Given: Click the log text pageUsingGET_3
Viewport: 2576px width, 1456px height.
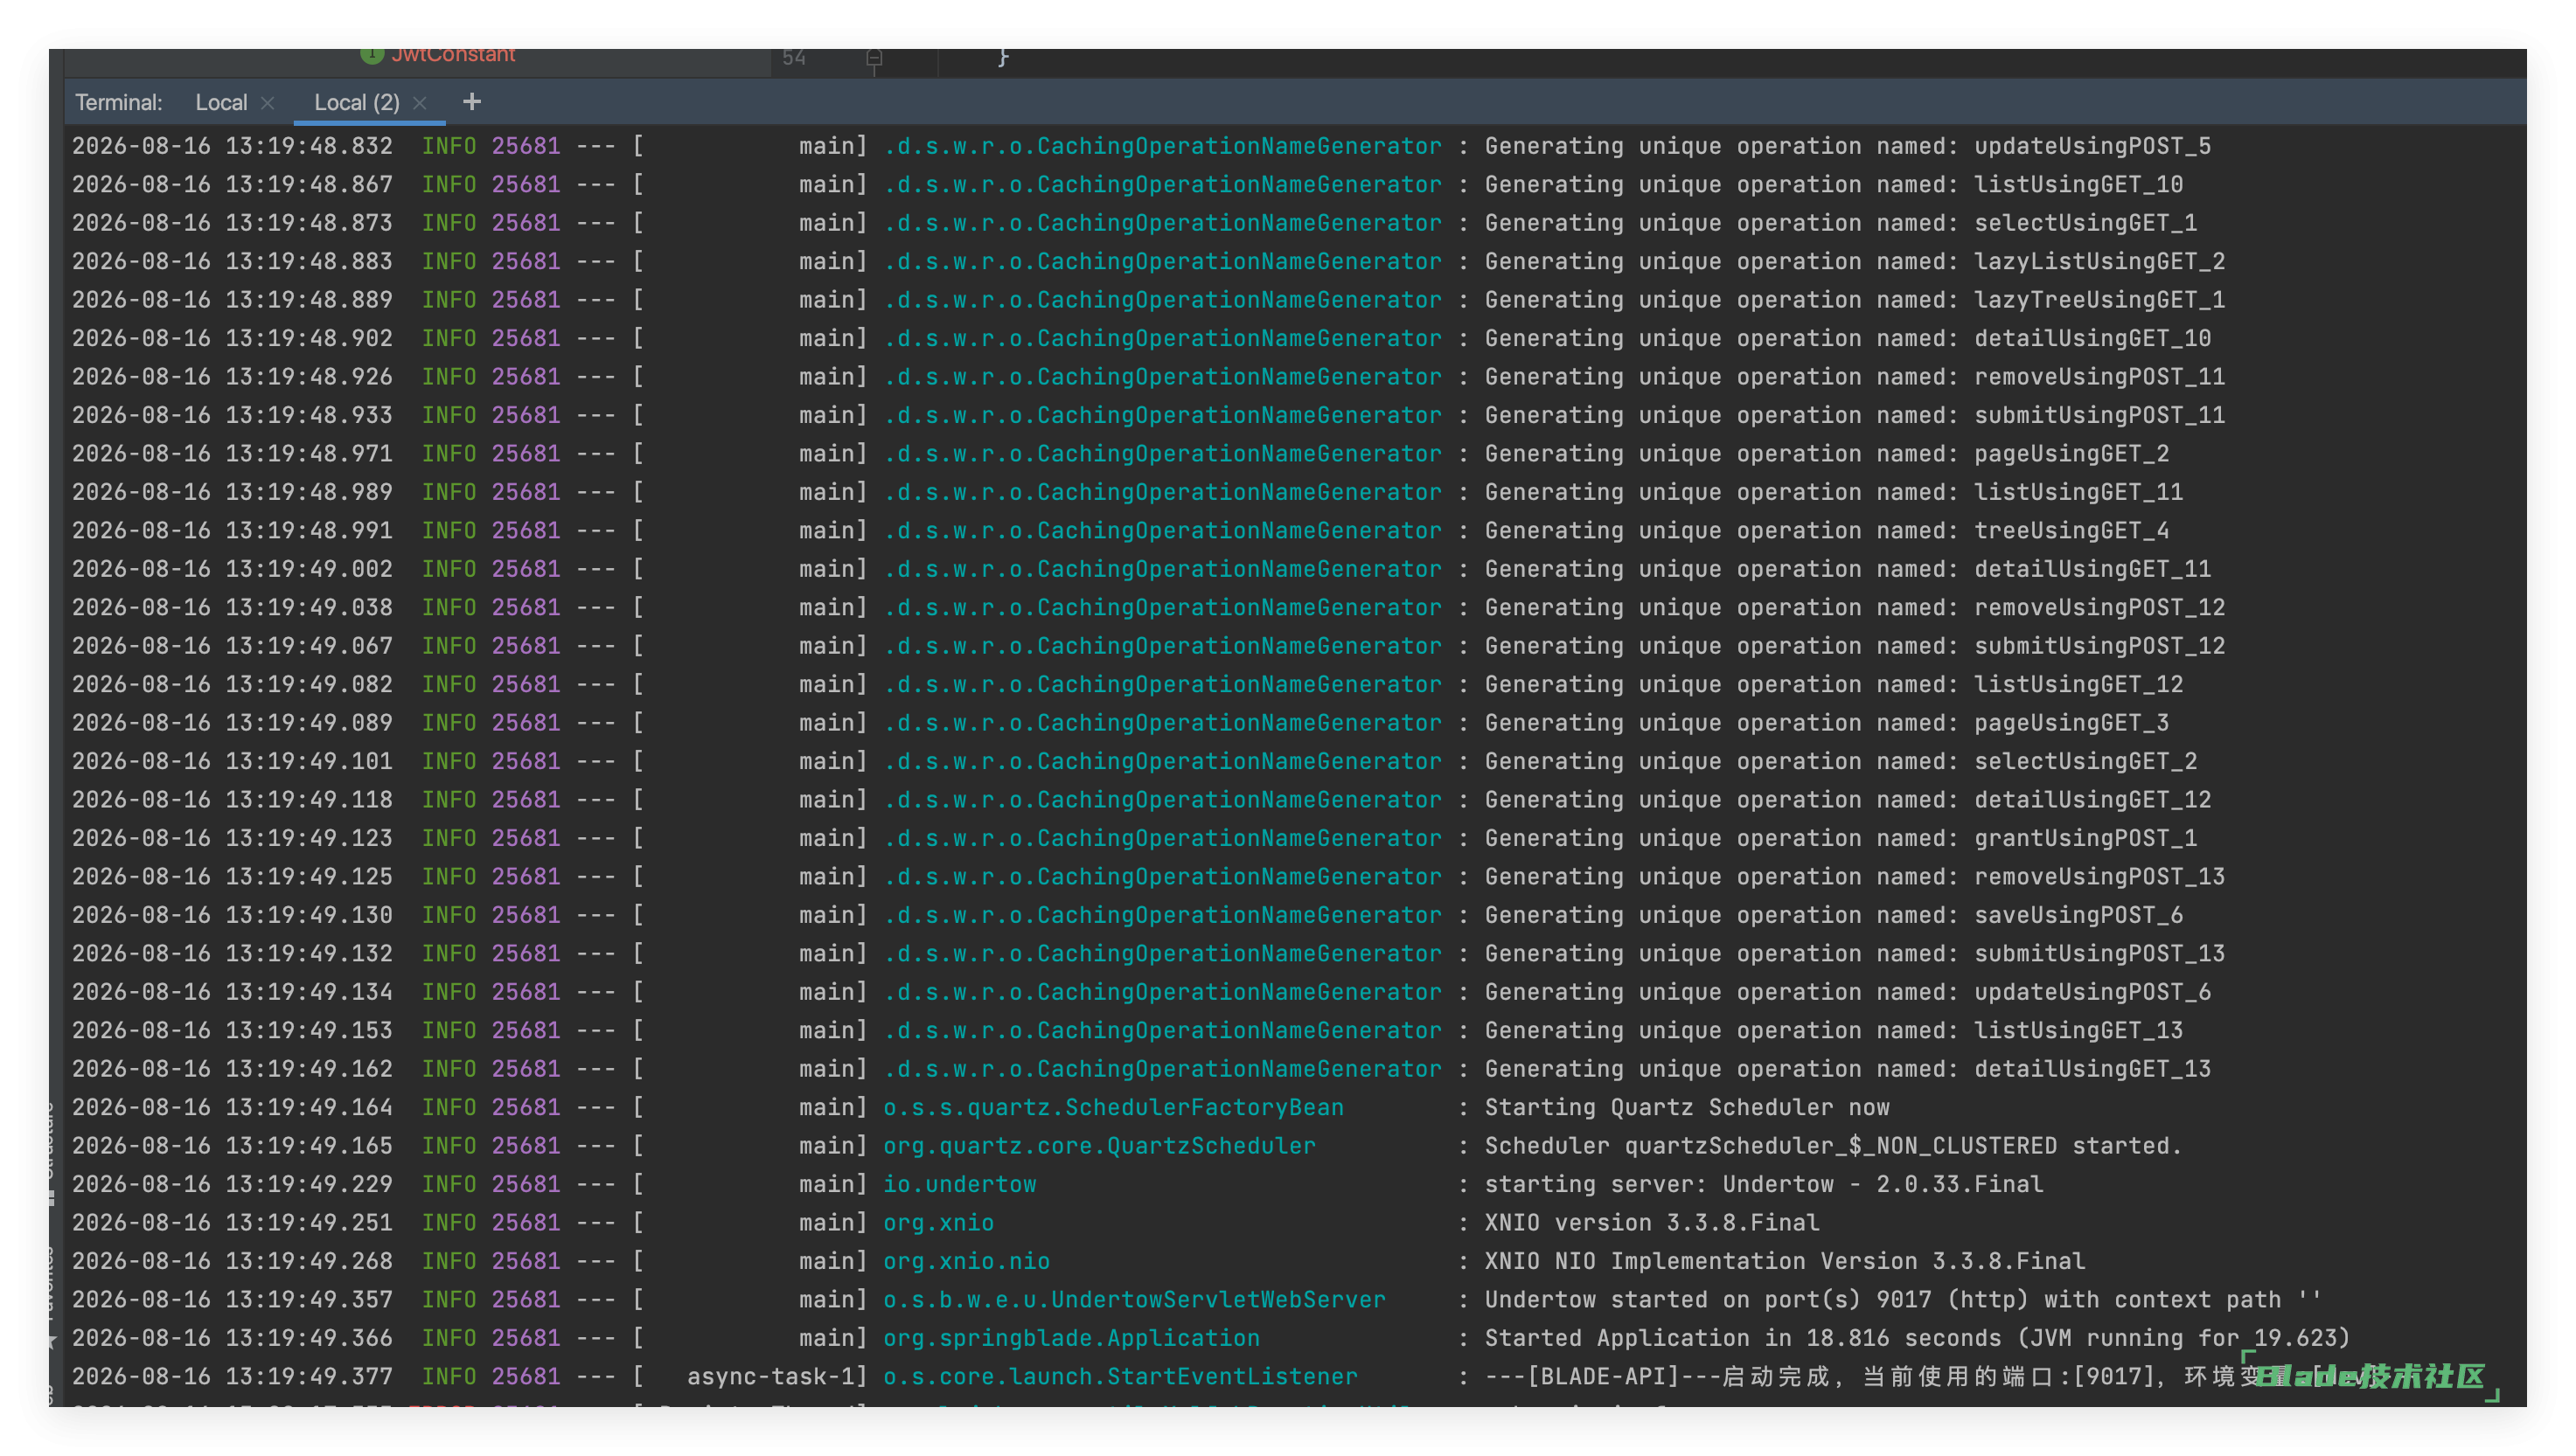Looking at the screenshot, I should click(2071, 722).
